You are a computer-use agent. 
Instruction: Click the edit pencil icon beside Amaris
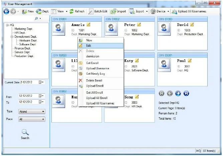pyautogui.click(x=88, y=25)
